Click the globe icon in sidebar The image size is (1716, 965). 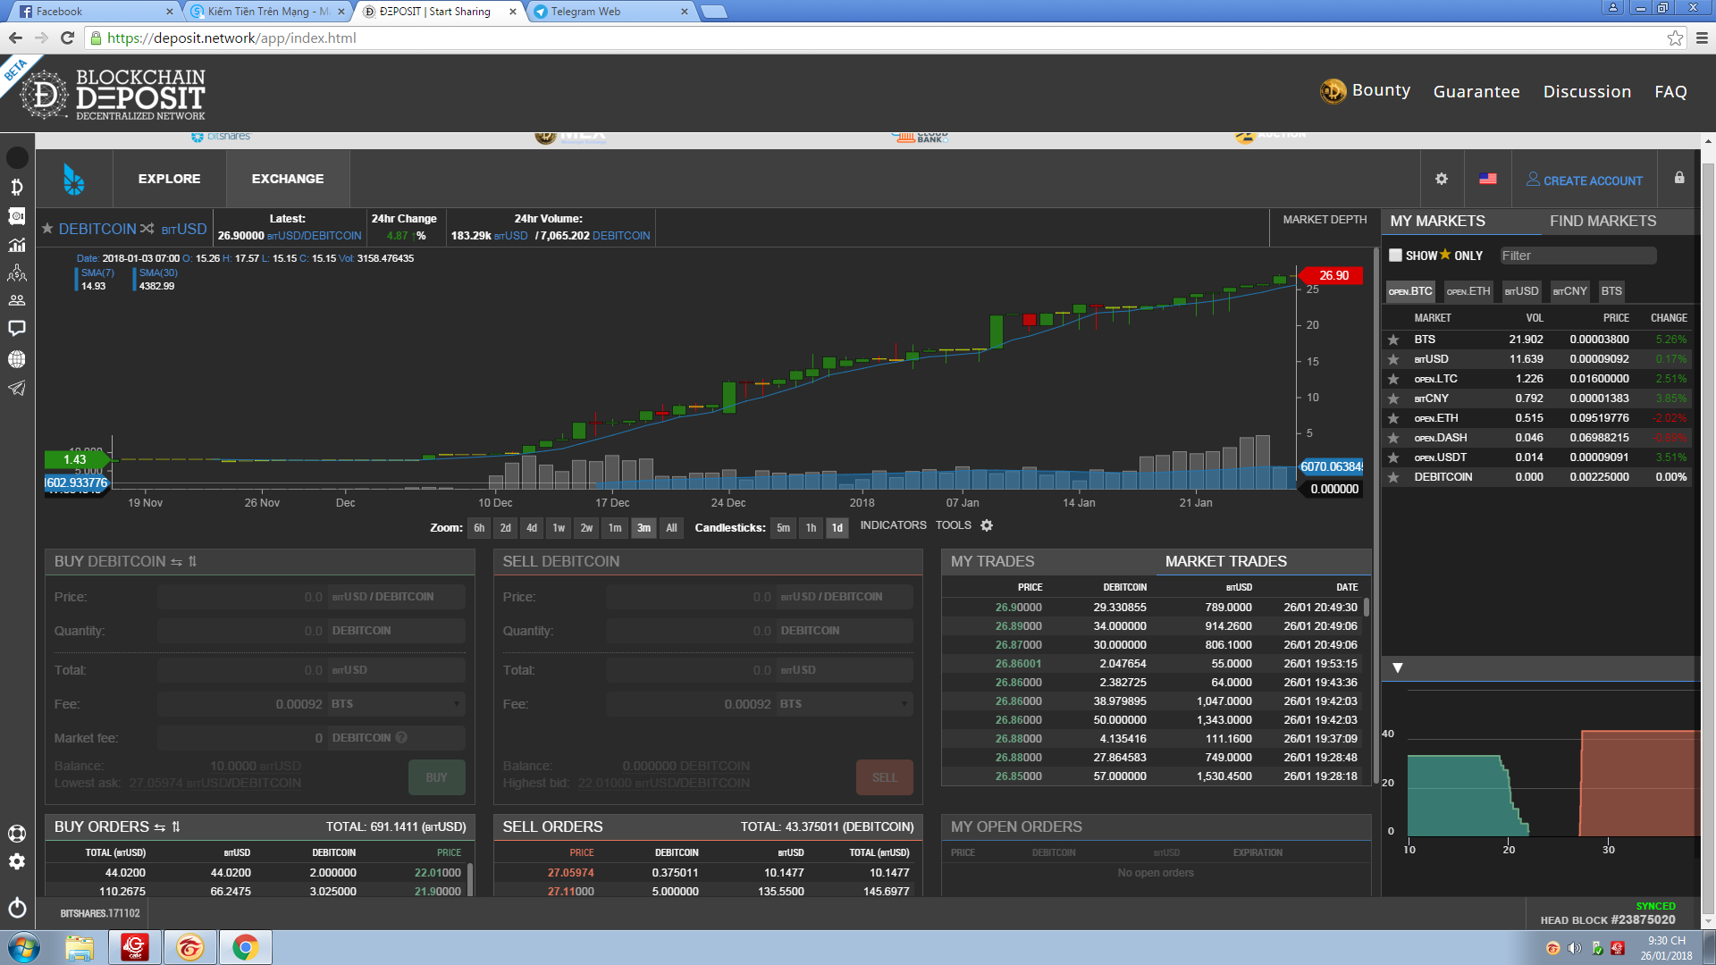coord(17,359)
